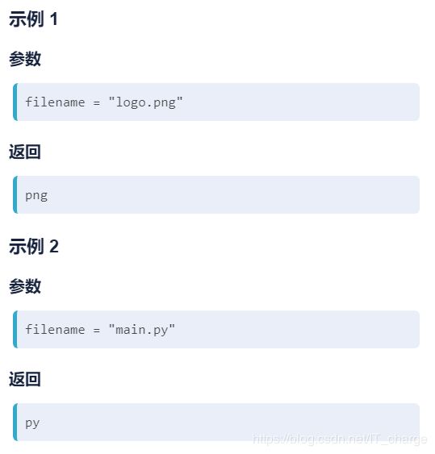435x454 pixels.
Task: Click the teal left border of py block
Action: (15, 423)
